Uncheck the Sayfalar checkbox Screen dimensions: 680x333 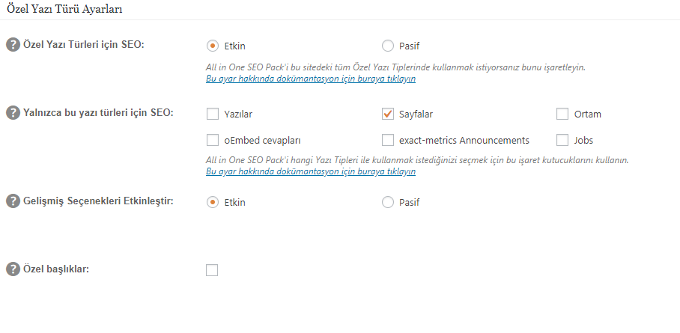[387, 114]
